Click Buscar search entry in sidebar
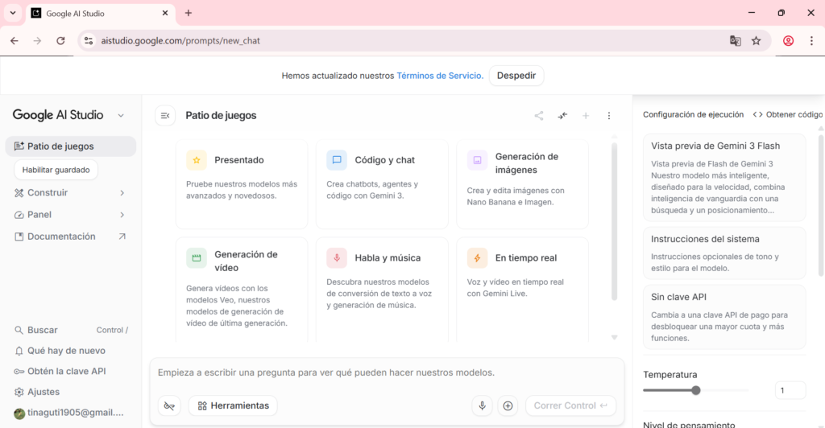This screenshot has height=428, width=825. [x=71, y=330]
